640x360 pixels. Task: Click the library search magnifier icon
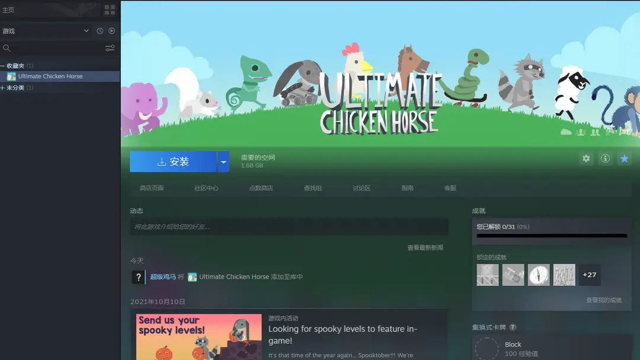(7, 48)
